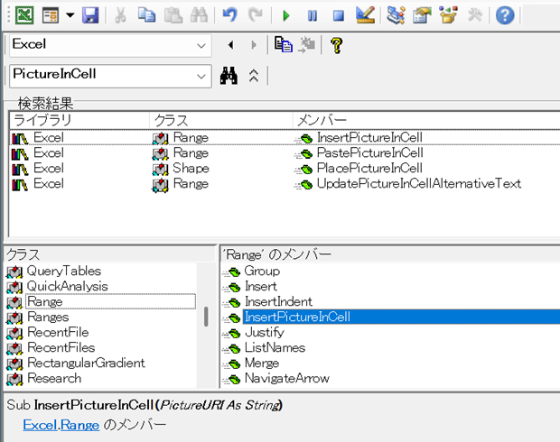Open the Object Browser icon
560x442 pixels.
pos(448,15)
